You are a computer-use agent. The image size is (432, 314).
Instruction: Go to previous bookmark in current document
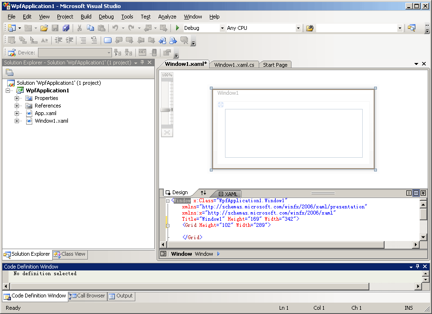[x=162, y=40]
